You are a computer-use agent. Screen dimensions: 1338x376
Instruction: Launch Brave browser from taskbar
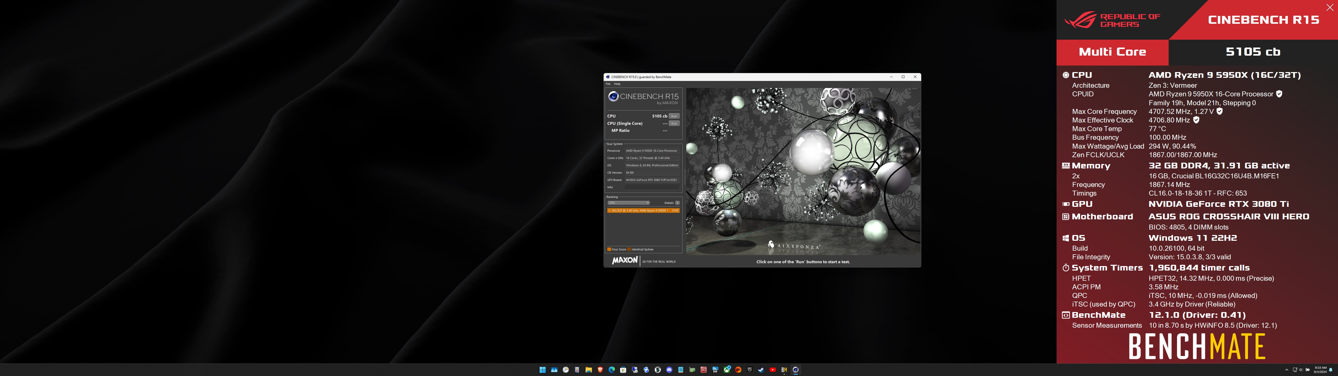(x=601, y=370)
